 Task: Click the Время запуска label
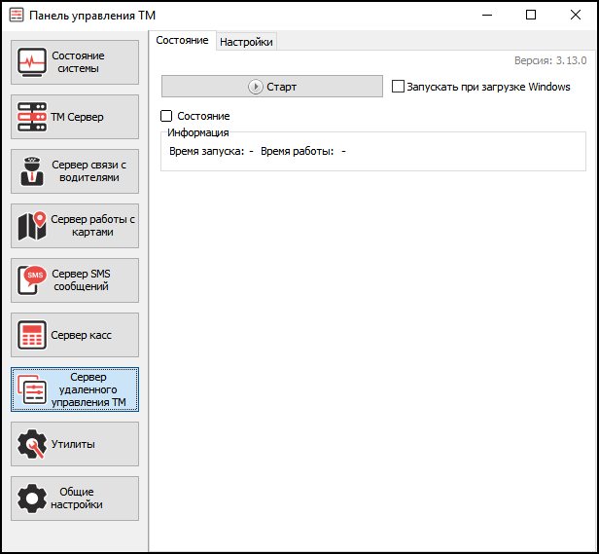click(x=206, y=151)
